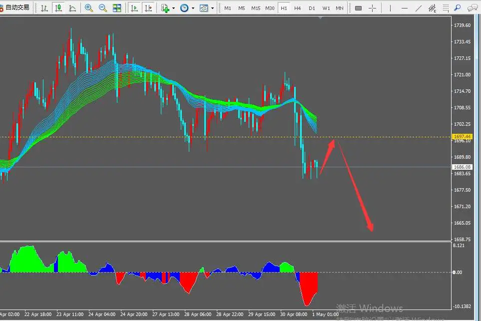This screenshot has height=321, width=481.
Task: Open the chat speech bubbles icon
Action: coord(472,8)
